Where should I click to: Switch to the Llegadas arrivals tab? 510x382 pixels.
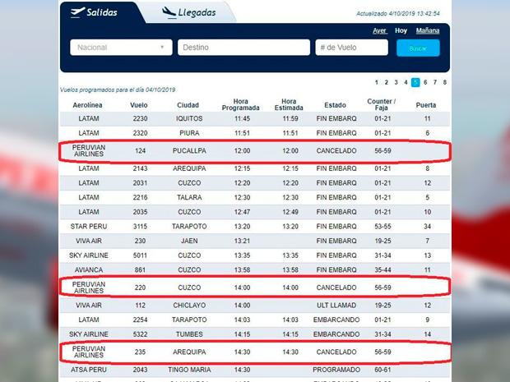(188, 12)
